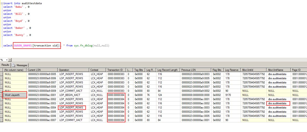Select Transaction ID 0000:00000383 in the a9:0005 row
The image size is (307, 132).
[x=116, y=74]
